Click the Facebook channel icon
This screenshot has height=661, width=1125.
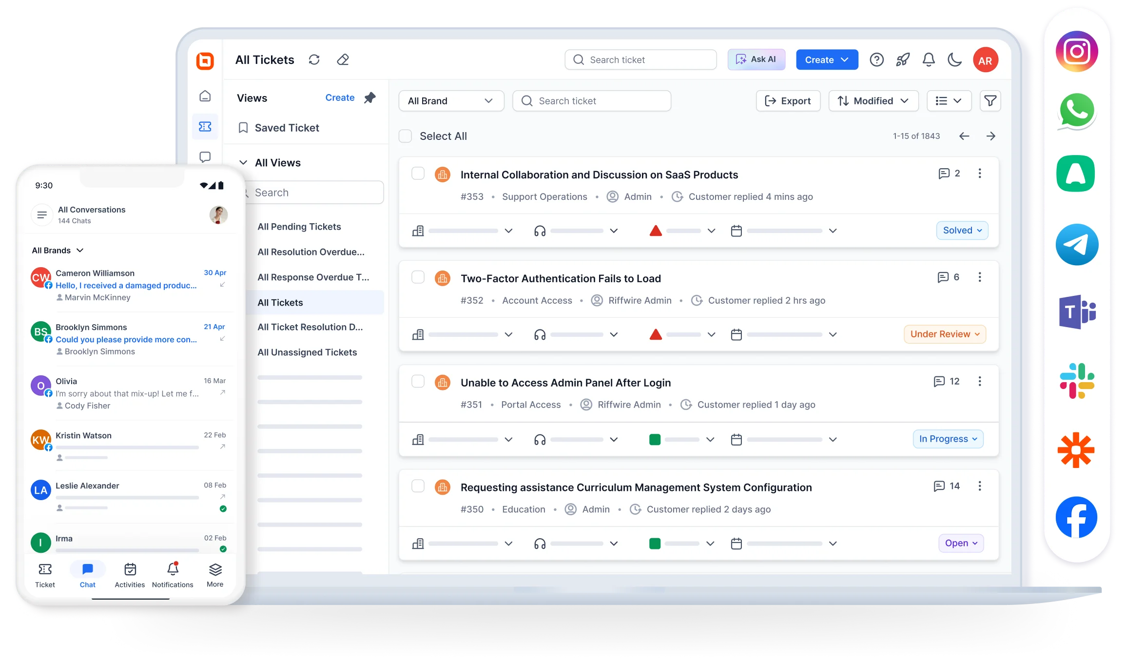click(x=1076, y=517)
